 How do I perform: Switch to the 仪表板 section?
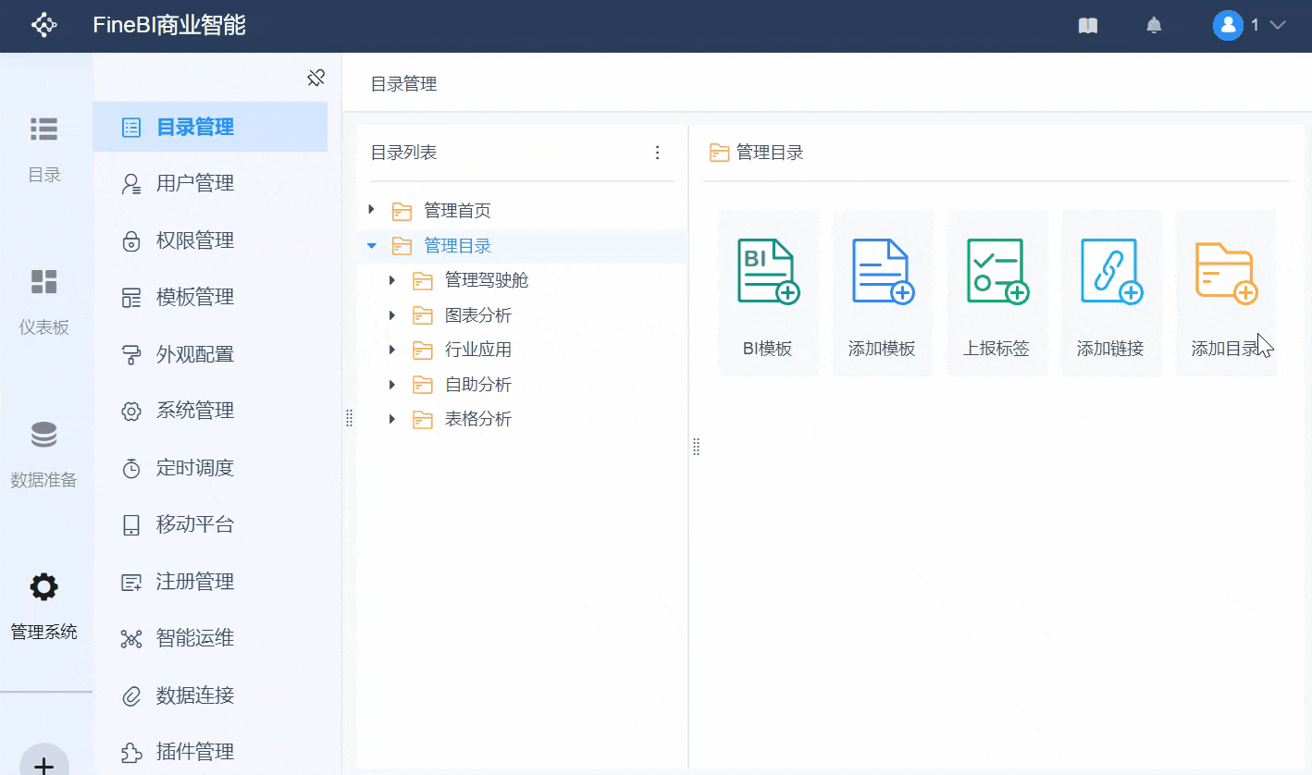tap(43, 301)
